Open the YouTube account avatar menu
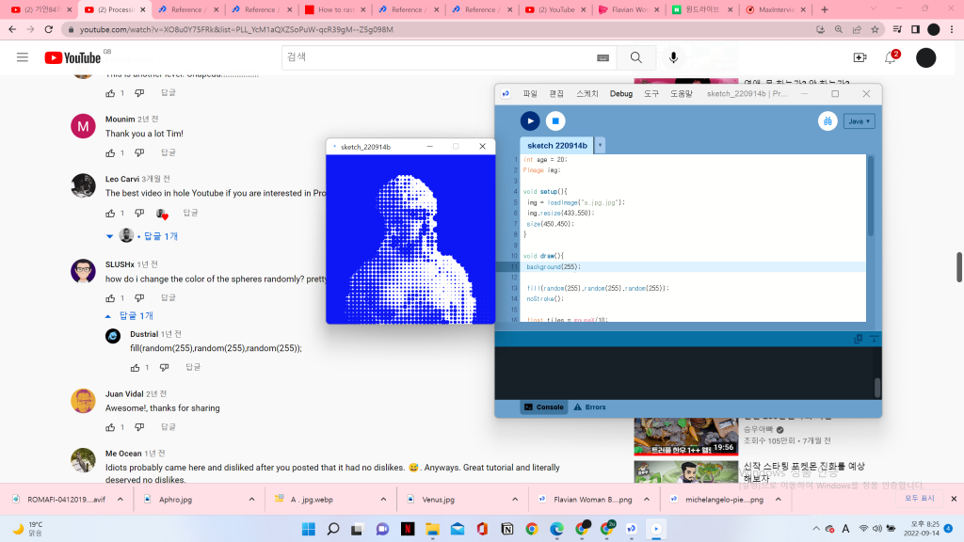The height and width of the screenshot is (542, 964). pos(926,57)
